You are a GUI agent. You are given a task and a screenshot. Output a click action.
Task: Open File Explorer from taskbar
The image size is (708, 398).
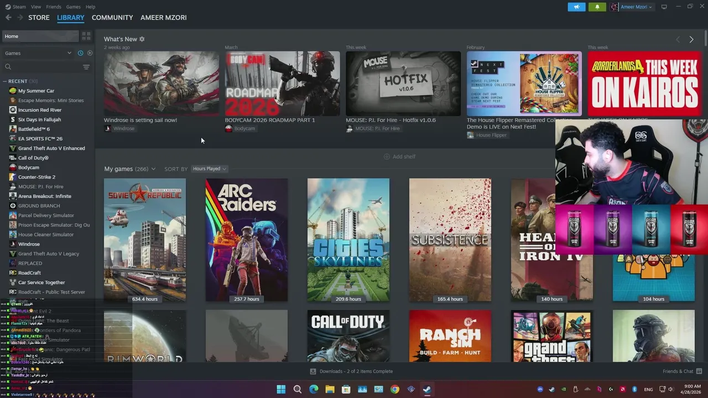[330, 389]
